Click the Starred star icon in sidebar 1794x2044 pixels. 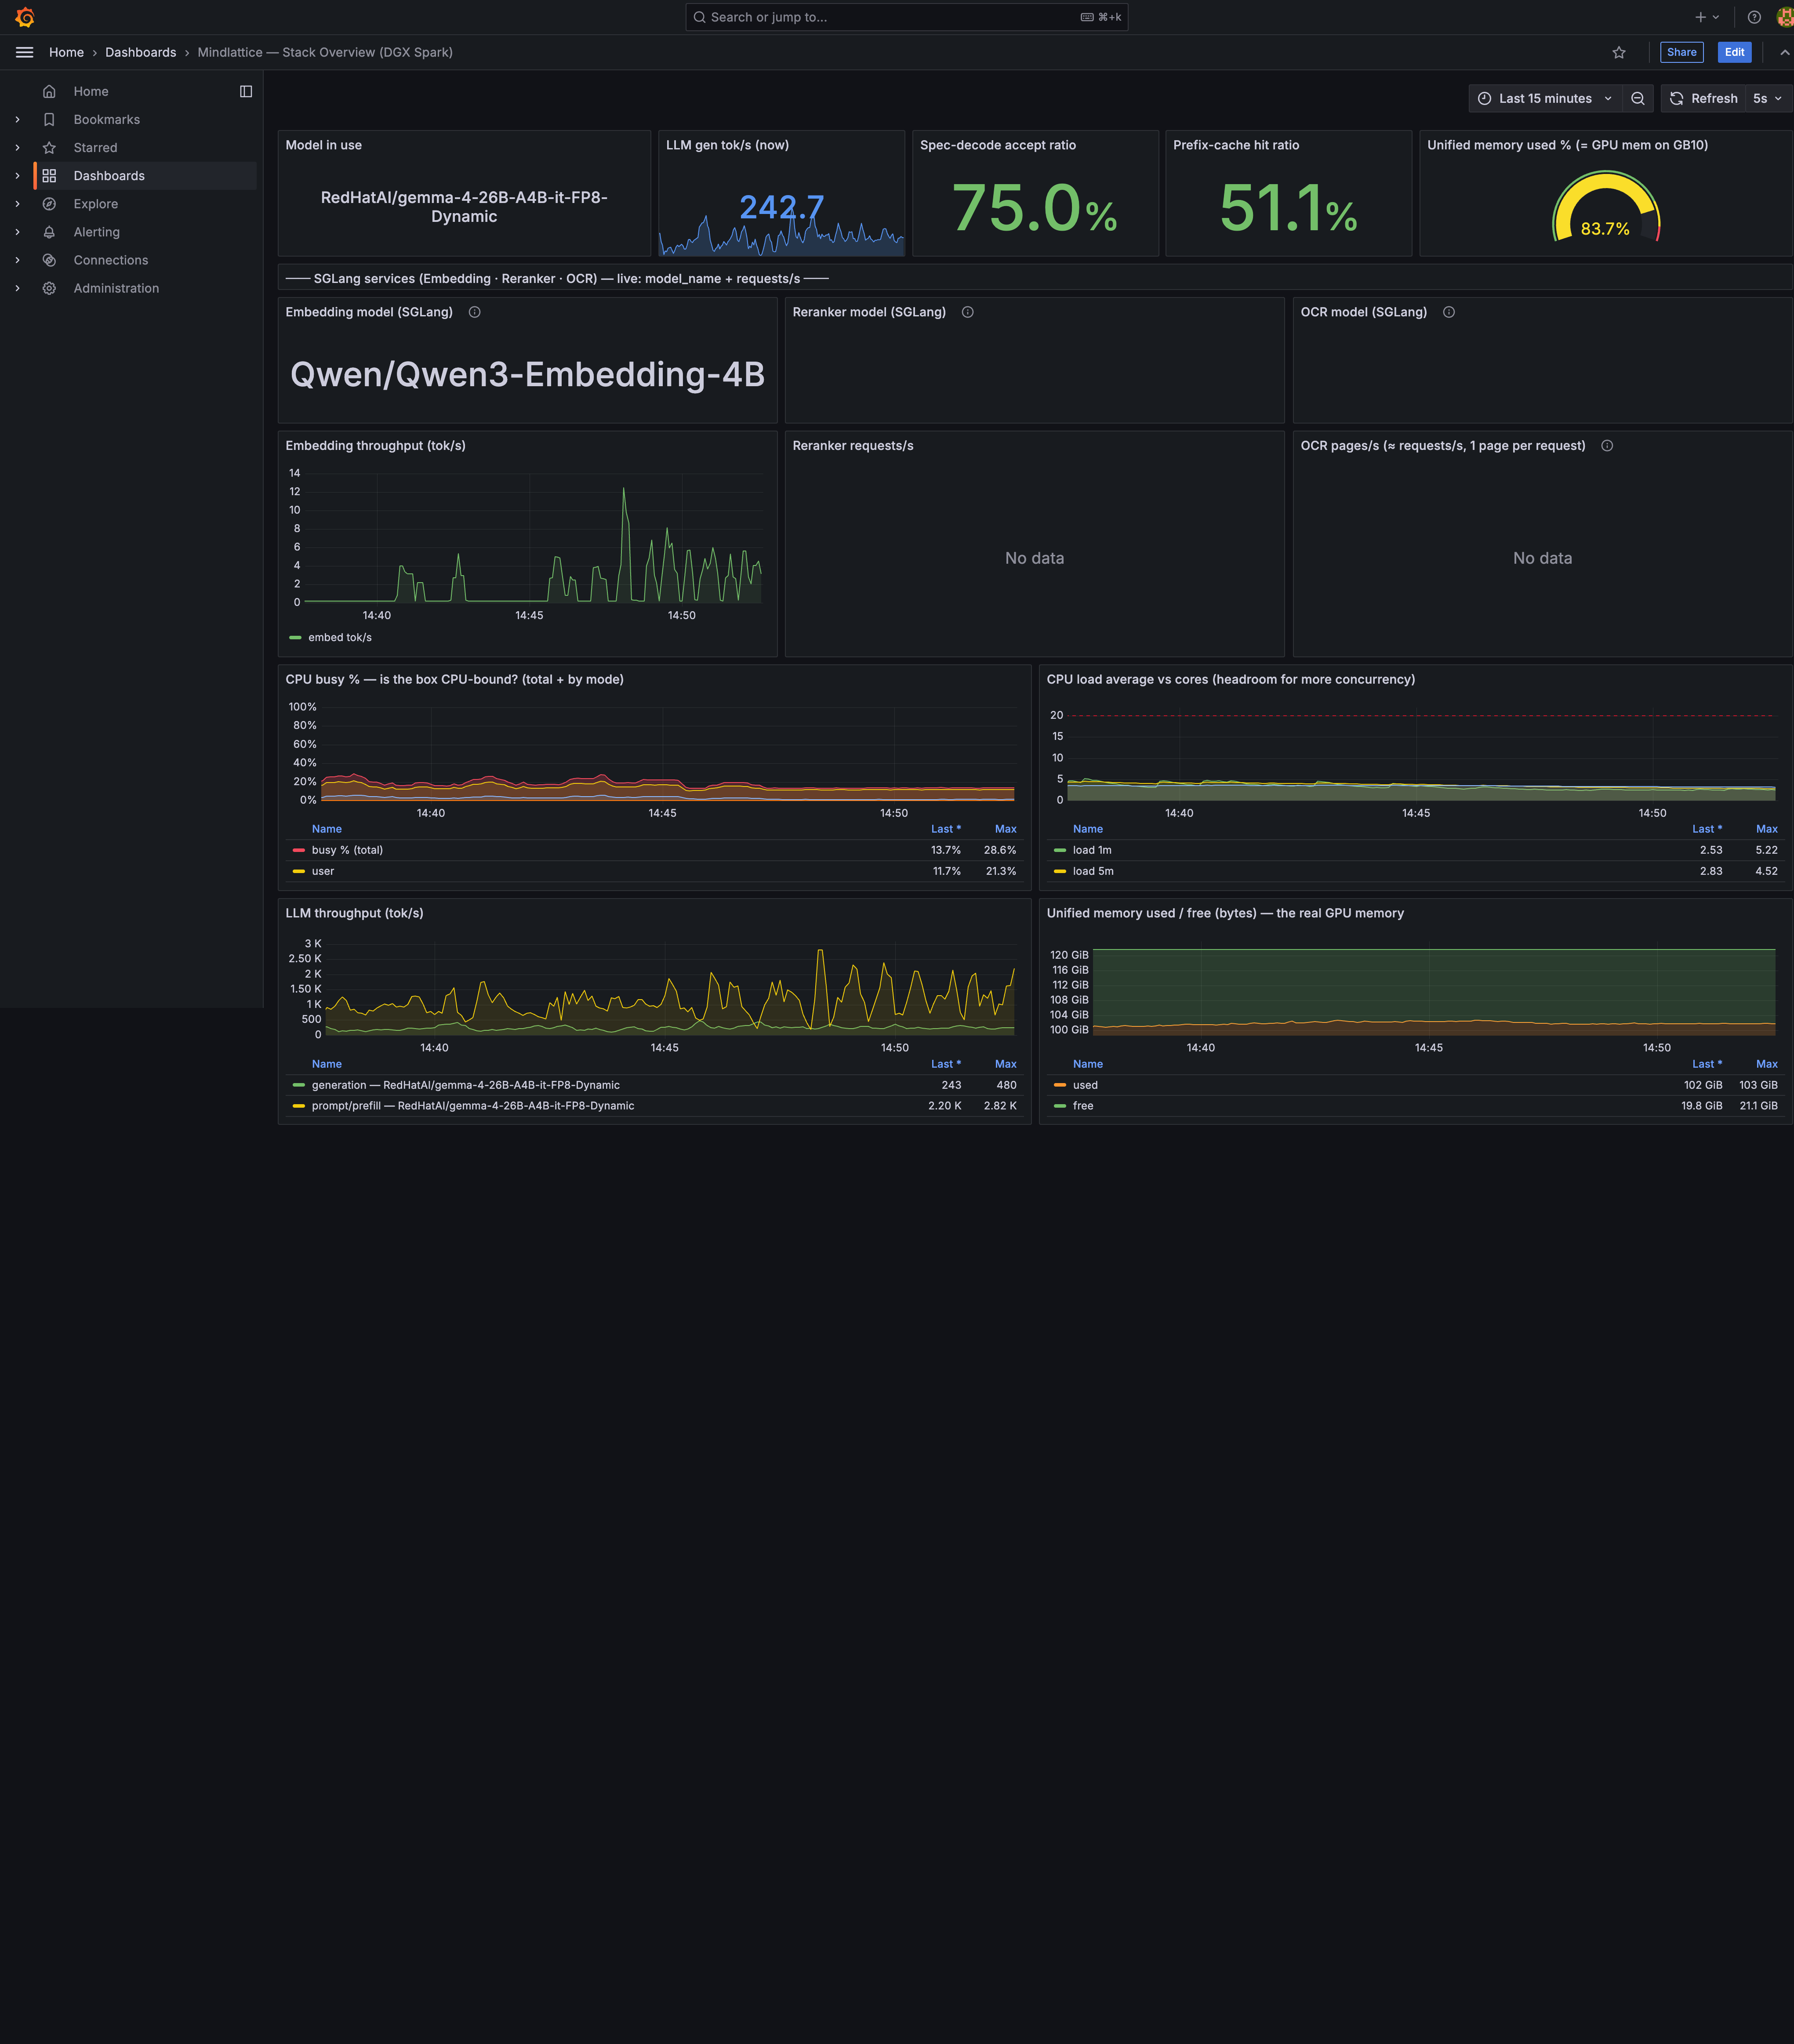(x=49, y=147)
